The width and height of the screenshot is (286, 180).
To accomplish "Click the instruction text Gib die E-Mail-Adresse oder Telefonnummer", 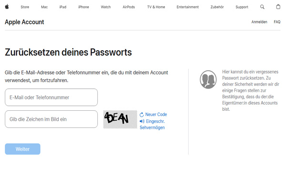I will (86, 76).
